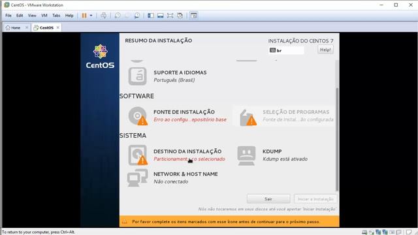
Task: Click the 'Erro ao configu...epositório base' text
Action: point(190,119)
